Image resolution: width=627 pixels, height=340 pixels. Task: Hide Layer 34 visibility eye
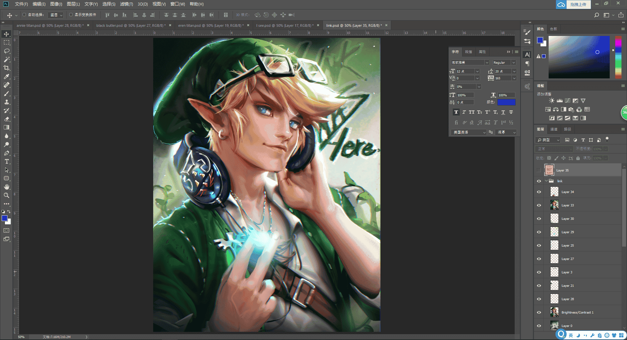pyautogui.click(x=539, y=192)
